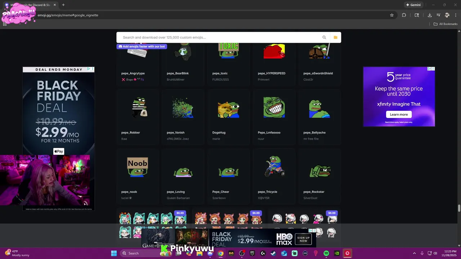
Task: Click the page vertical scrollbar
Action: point(459,208)
